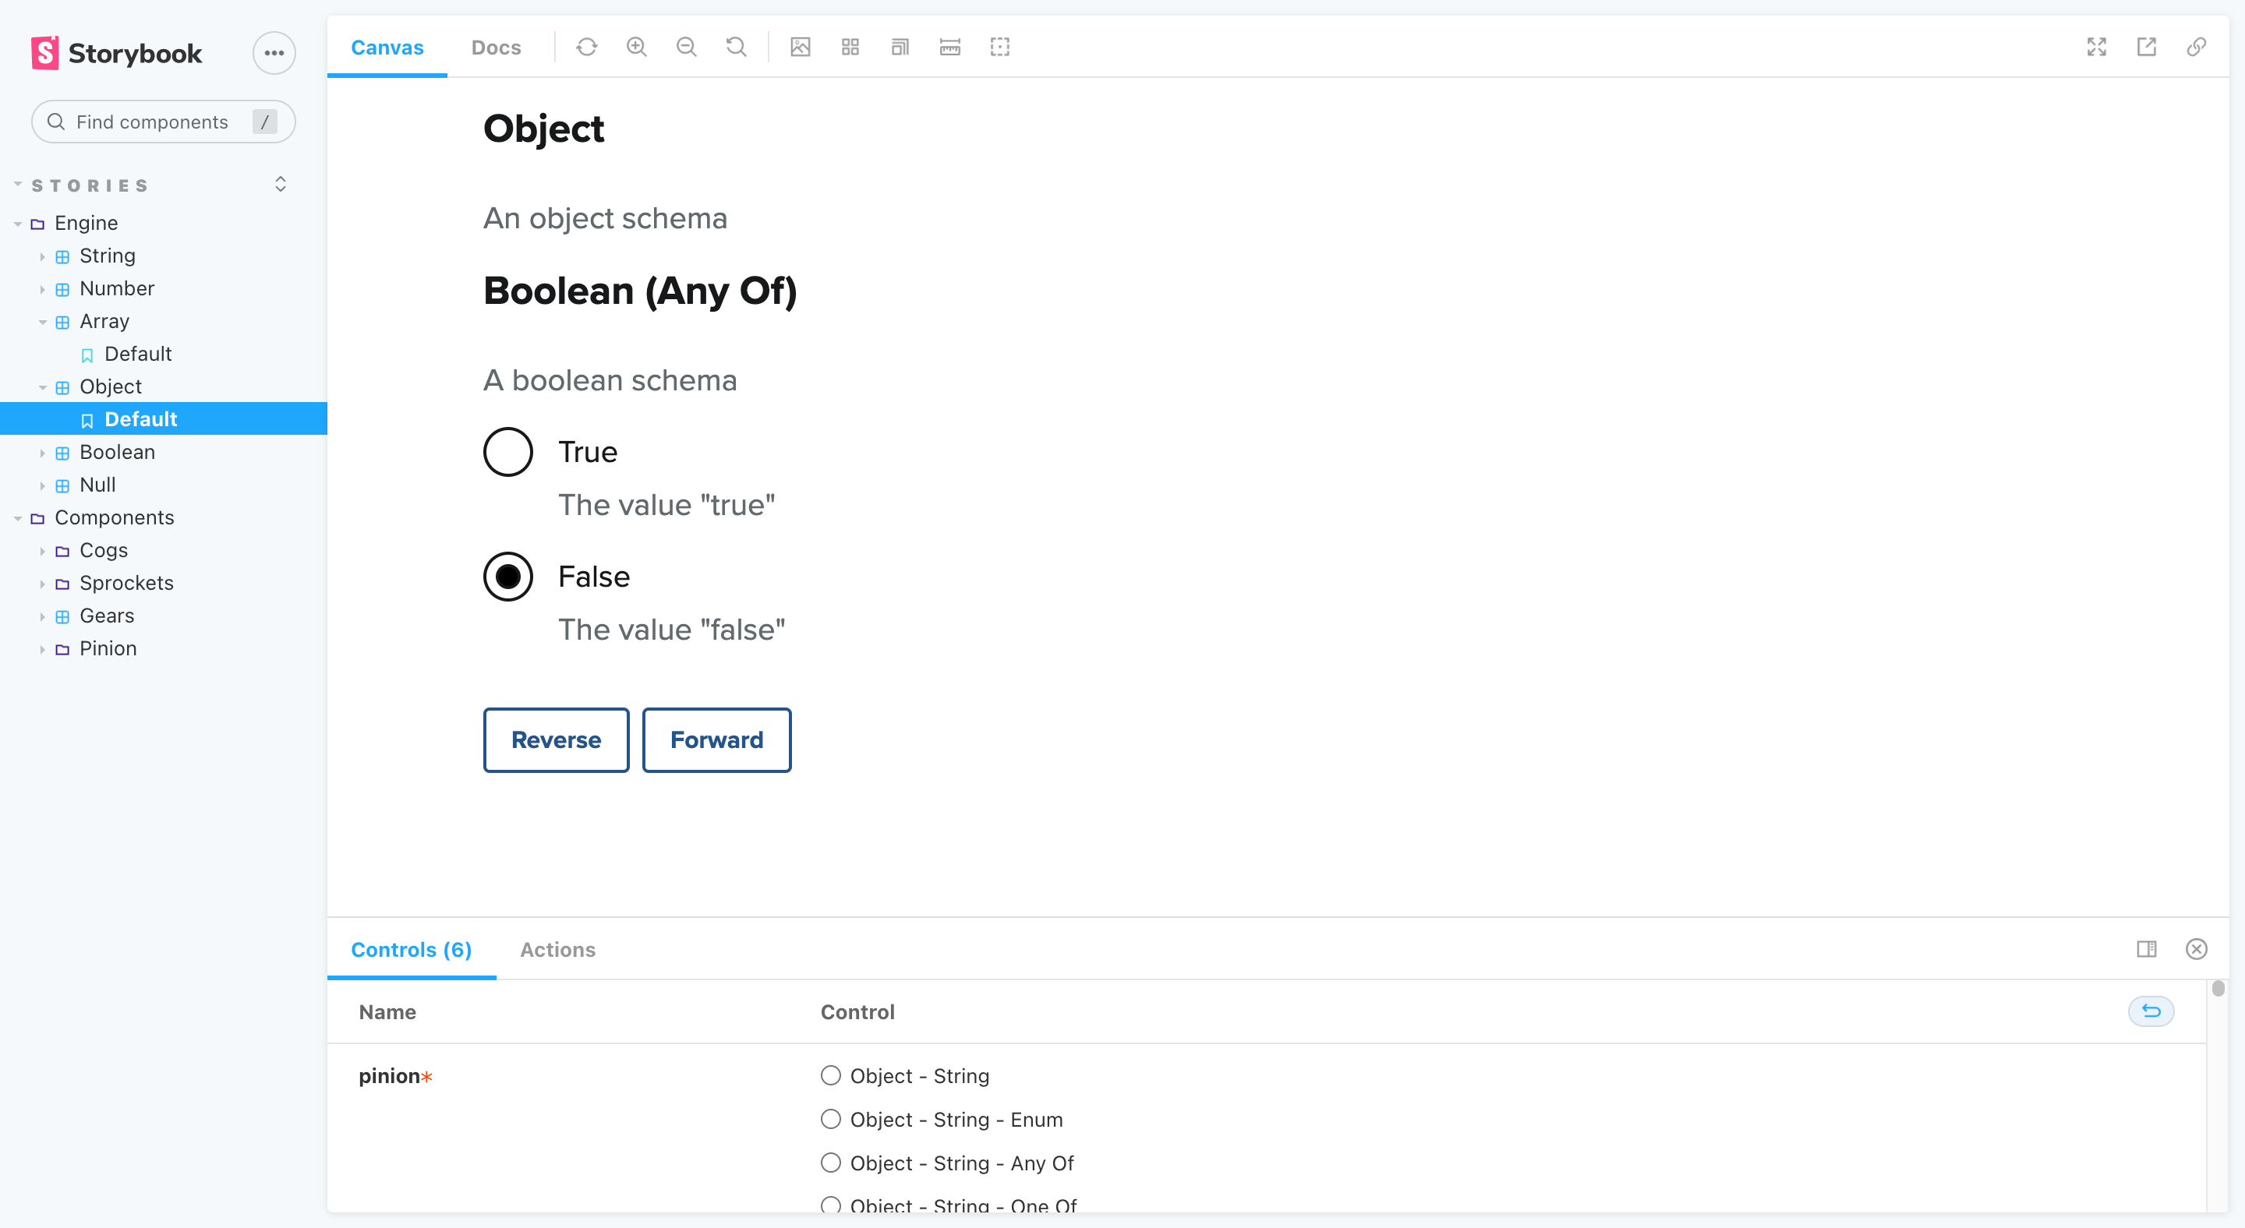Choose Object - String - Enum control
This screenshot has width=2245, height=1228.
click(x=830, y=1119)
